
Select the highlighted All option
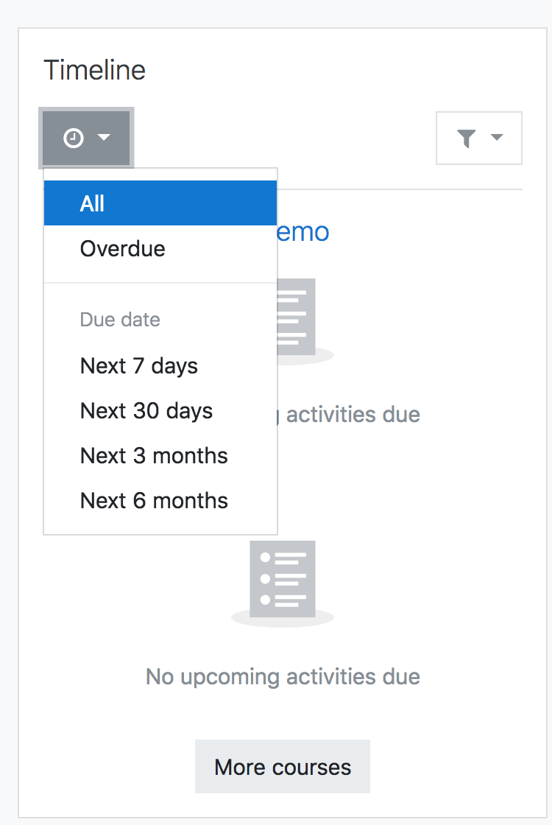(x=160, y=203)
